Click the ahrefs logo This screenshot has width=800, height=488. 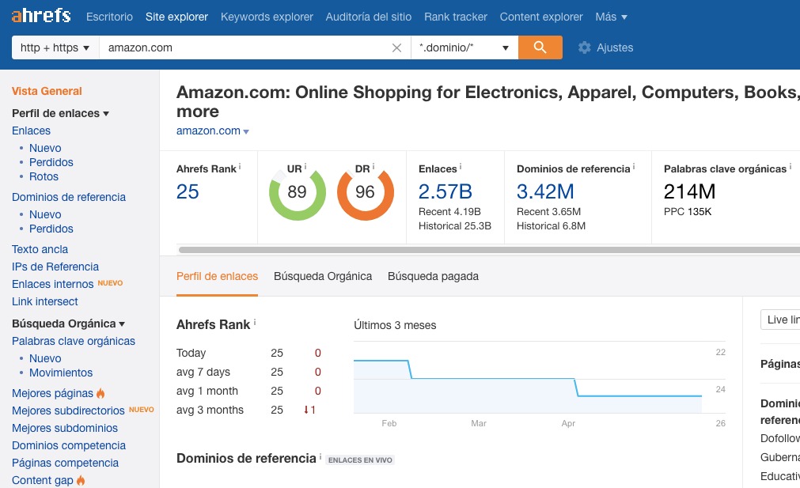[x=41, y=16]
